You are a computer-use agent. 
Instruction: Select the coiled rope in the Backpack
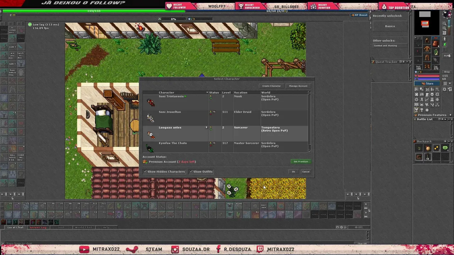(x=419, y=157)
